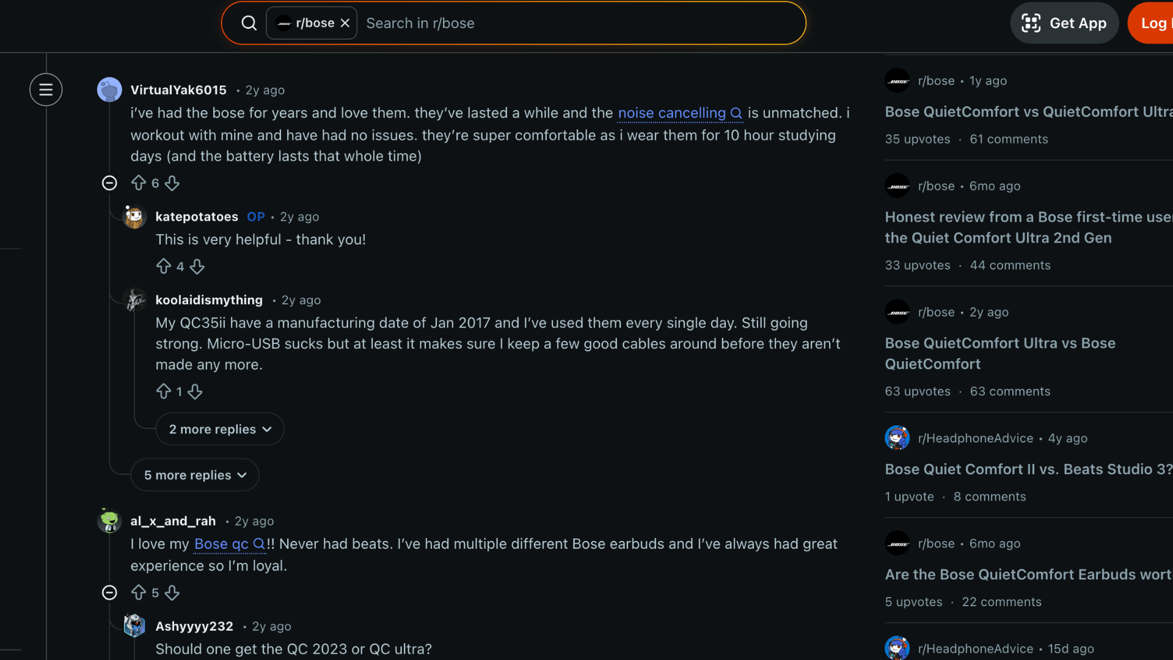Open the post Bose QuietComfort Ultra vs Bose QuietComfort
The width and height of the screenshot is (1173, 660).
click(x=1000, y=353)
